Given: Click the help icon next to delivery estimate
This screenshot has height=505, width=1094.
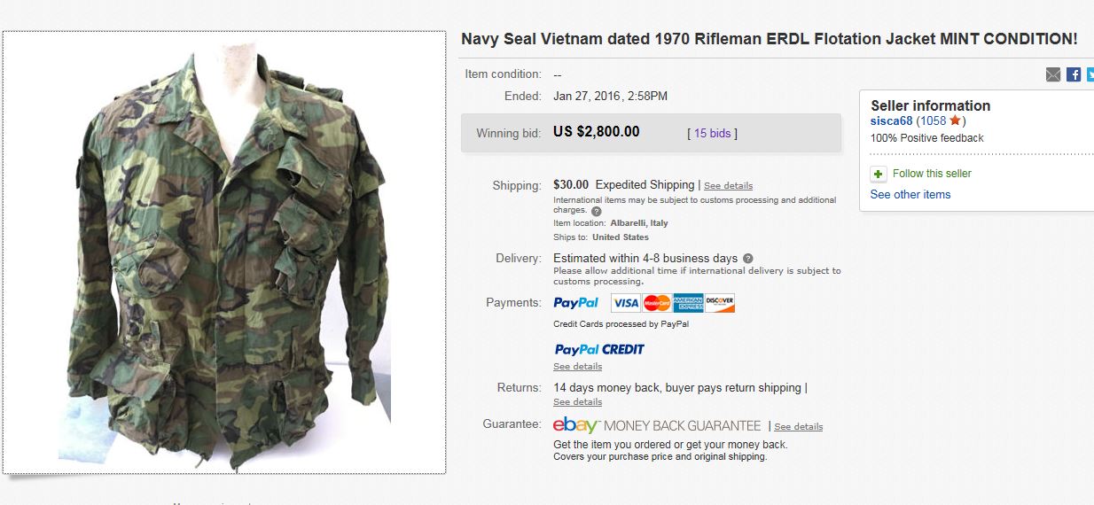Looking at the screenshot, I should (x=748, y=259).
